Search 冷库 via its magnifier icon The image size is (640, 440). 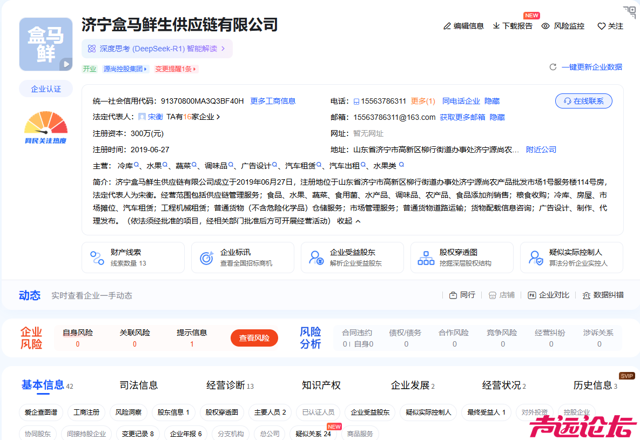[x=137, y=165]
